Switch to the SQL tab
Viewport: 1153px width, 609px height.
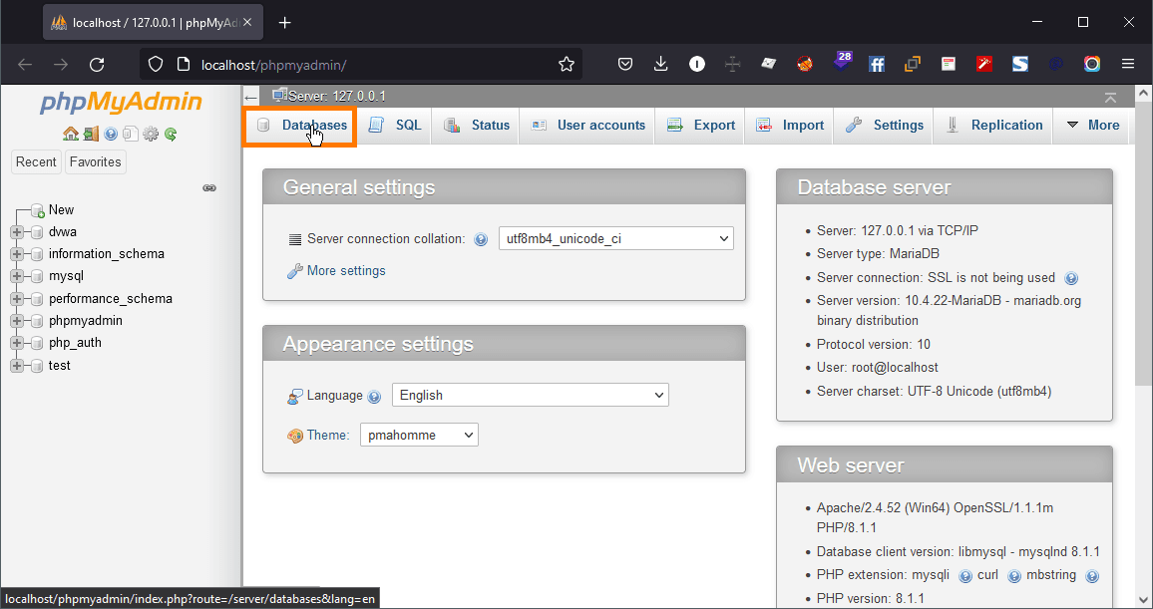click(395, 126)
